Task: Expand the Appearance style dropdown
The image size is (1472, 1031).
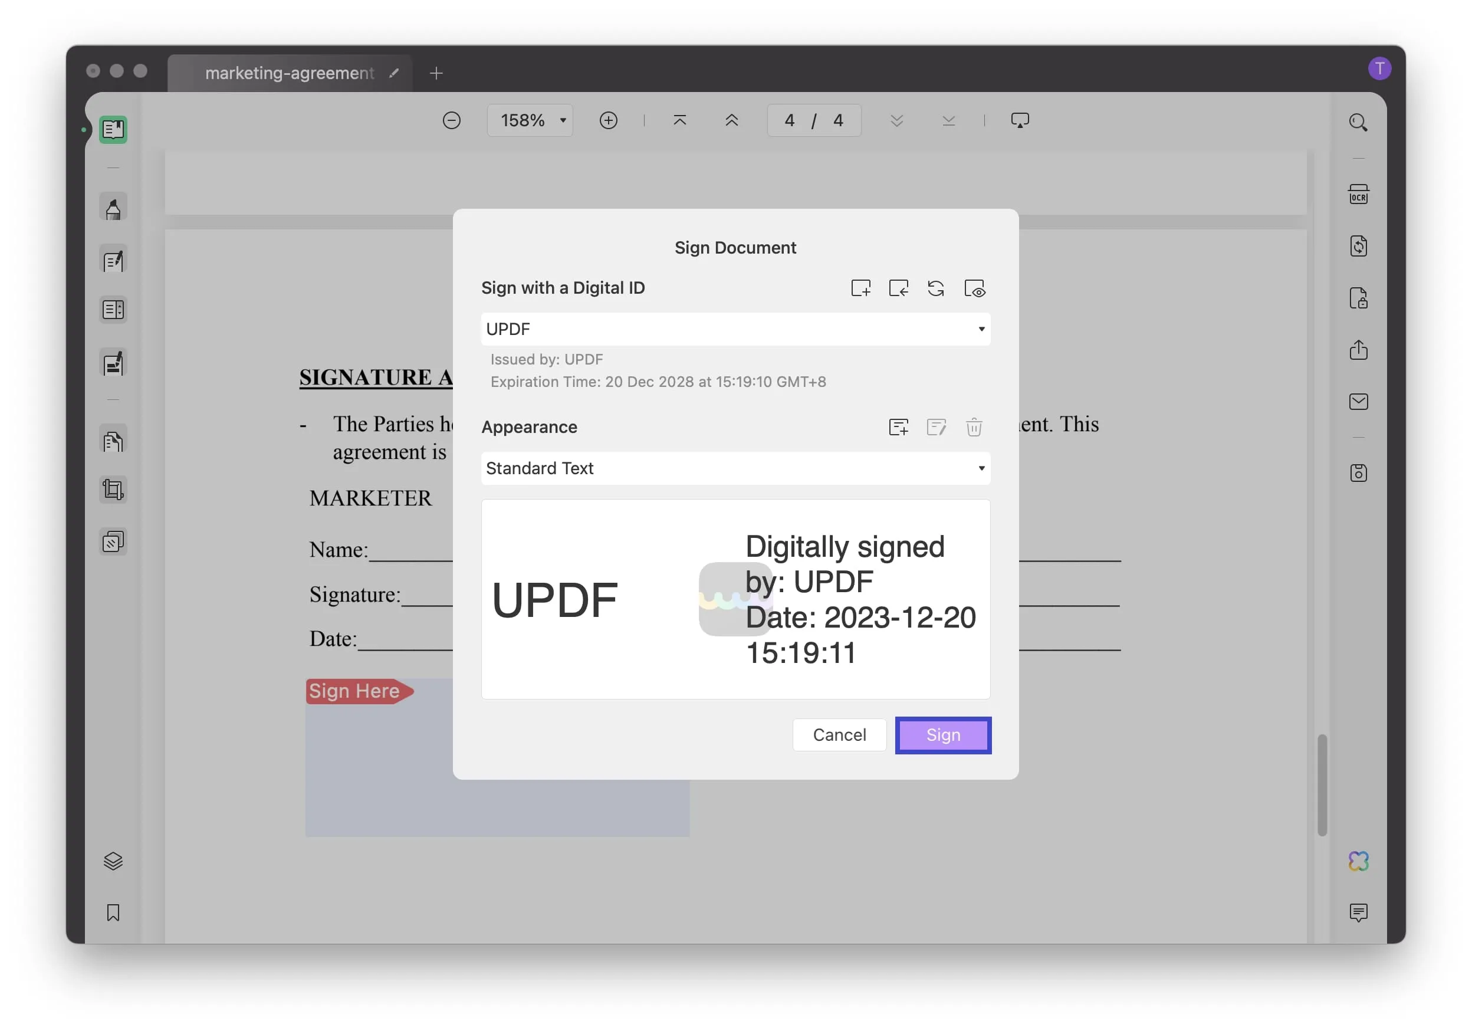Action: click(734, 467)
